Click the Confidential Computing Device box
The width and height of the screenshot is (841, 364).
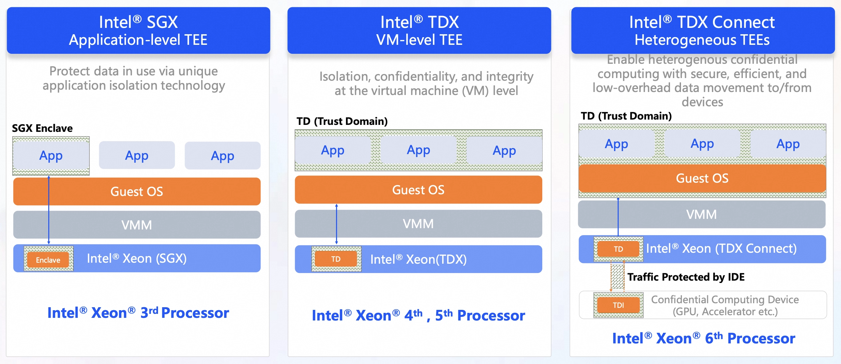coord(725,305)
